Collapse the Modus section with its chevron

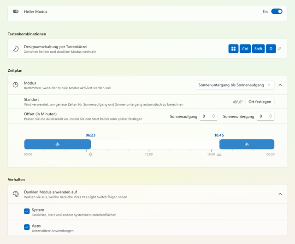(280, 85)
